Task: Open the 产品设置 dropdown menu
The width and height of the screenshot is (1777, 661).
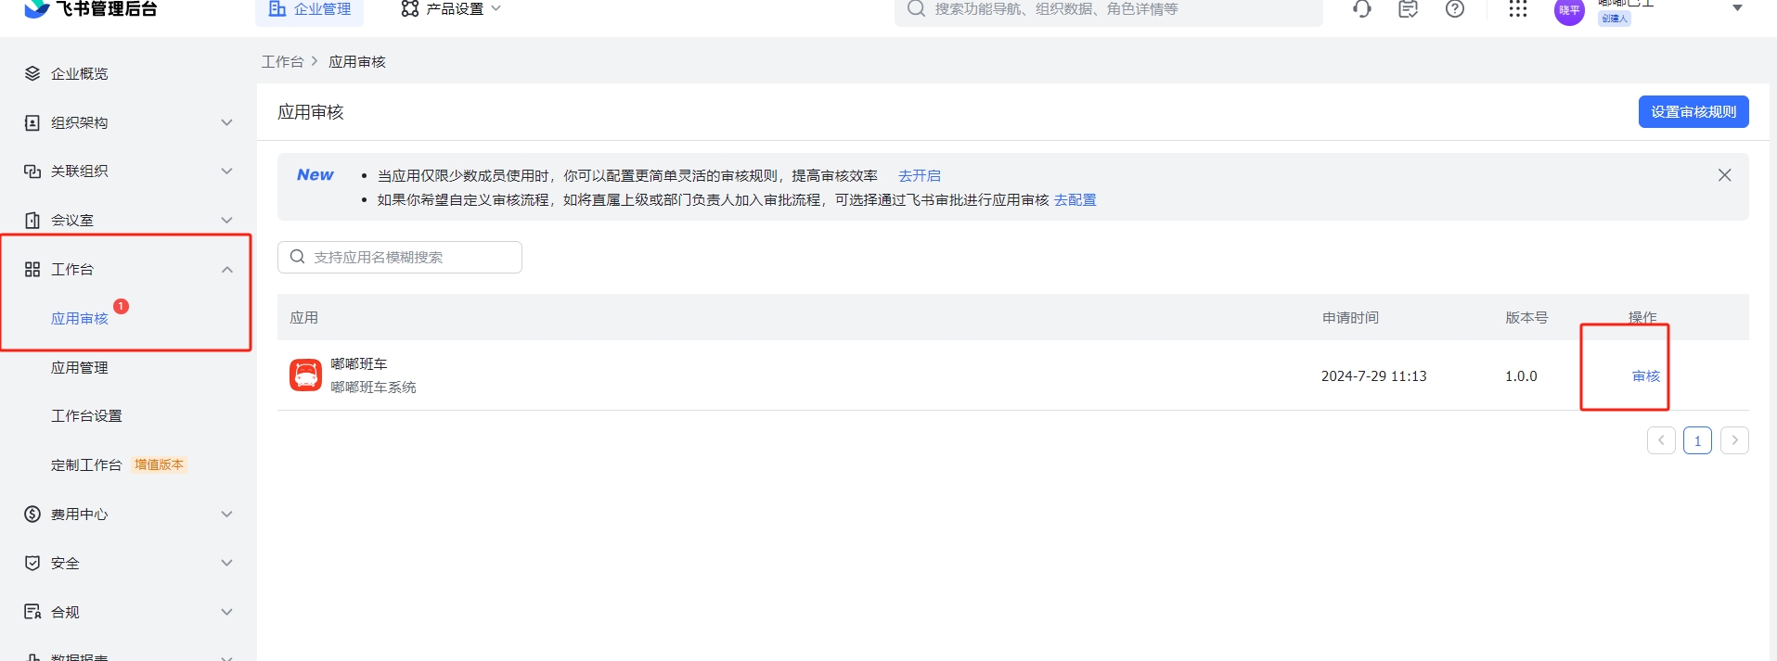Action: pos(451,9)
